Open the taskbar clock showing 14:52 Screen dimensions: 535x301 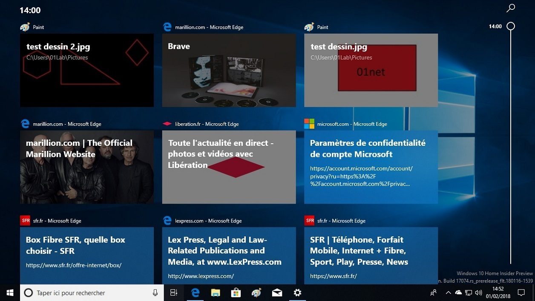pyautogui.click(x=498, y=292)
